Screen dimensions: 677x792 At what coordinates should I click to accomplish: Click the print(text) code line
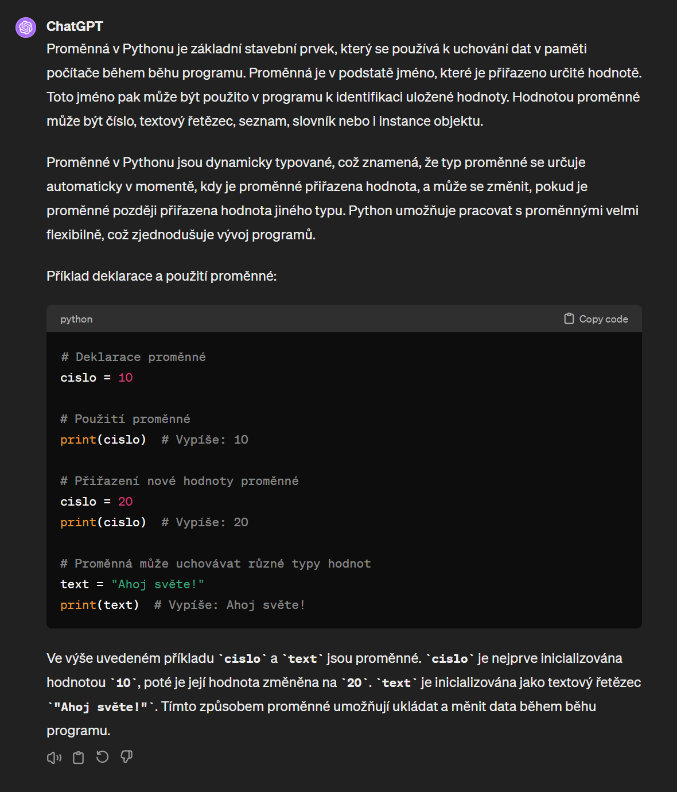[100, 605]
